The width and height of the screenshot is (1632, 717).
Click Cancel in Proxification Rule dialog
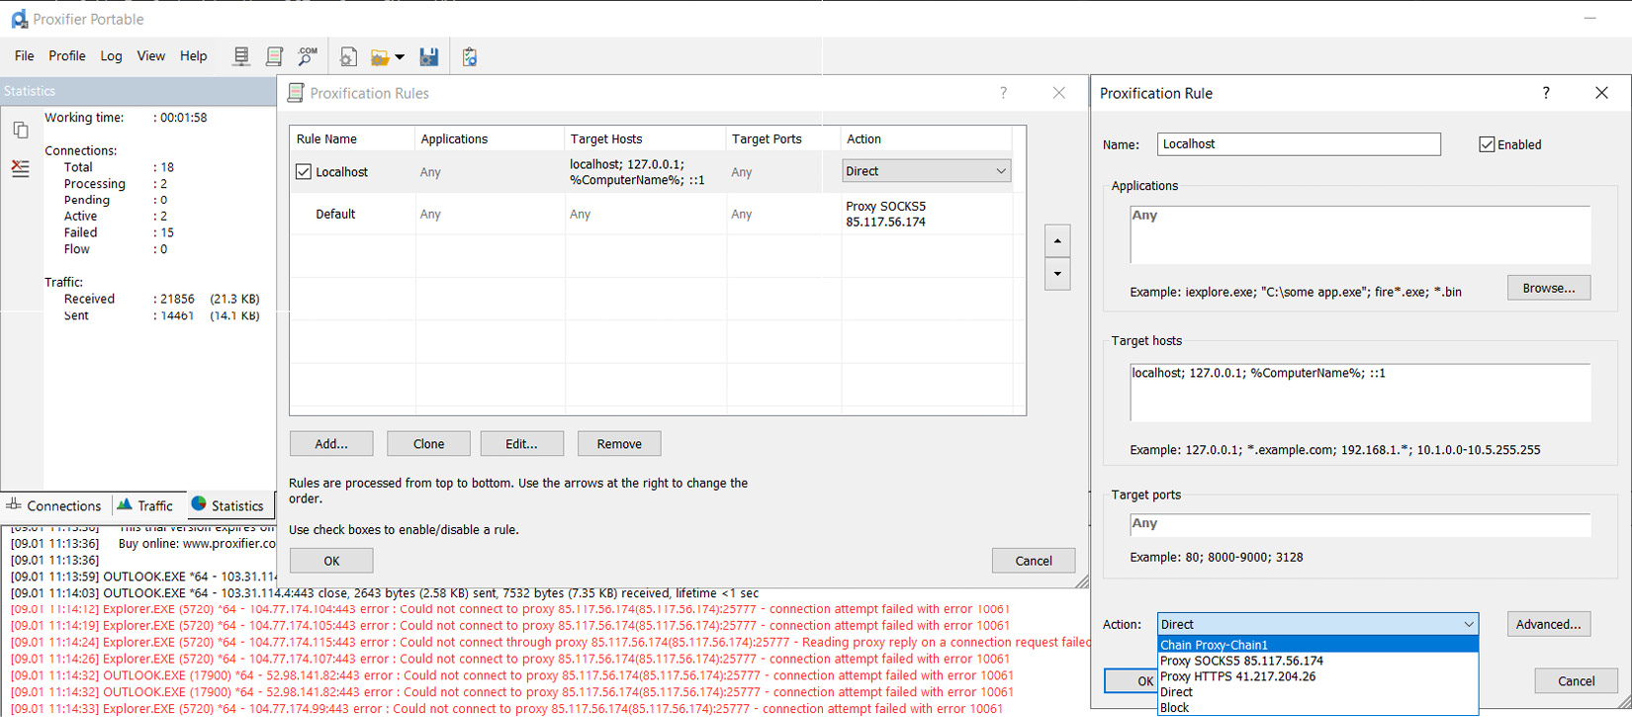(x=1576, y=680)
